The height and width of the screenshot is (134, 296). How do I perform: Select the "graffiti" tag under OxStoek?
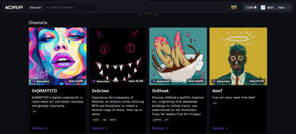tap(157, 120)
